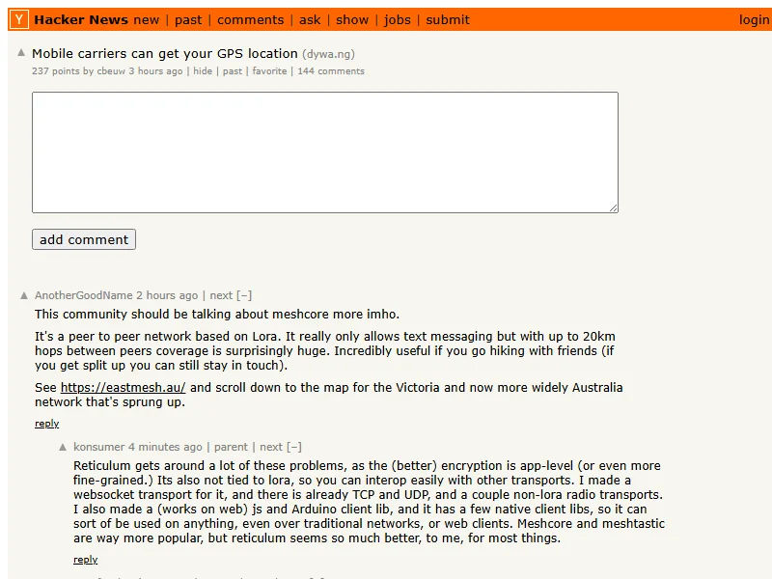Upvote the Mobile carriers story
This screenshot has height=579, width=772.
[21, 53]
